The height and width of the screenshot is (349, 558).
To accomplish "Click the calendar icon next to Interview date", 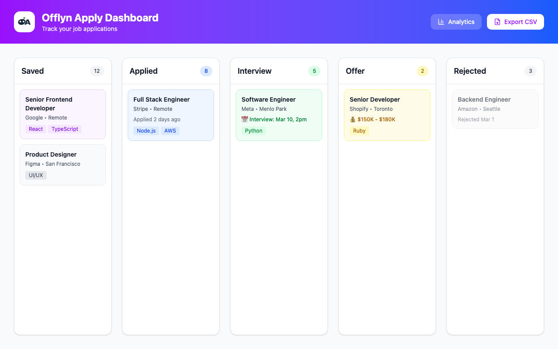I will click(244, 119).
